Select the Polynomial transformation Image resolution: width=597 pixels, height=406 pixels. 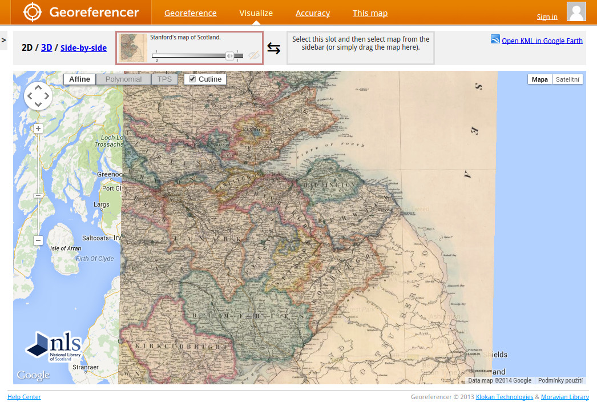click(x=123, y=79)
